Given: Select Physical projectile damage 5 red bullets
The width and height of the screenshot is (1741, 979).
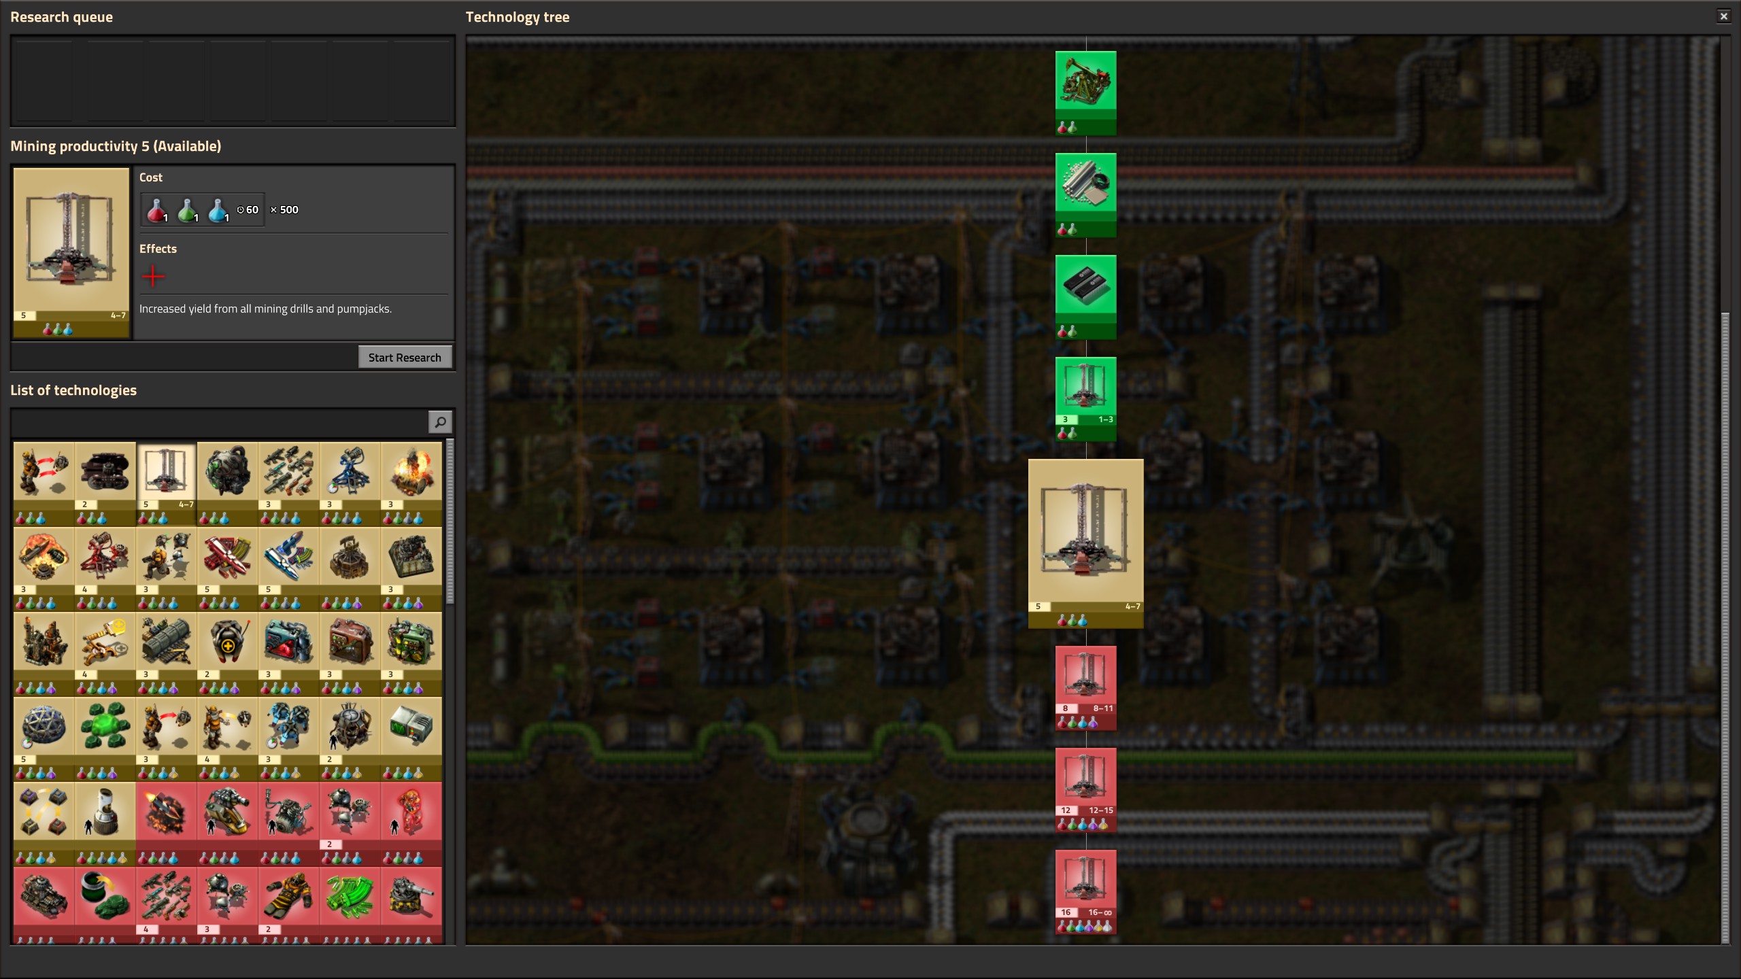Looking at the screenshot, I should [x=228, y=569].
